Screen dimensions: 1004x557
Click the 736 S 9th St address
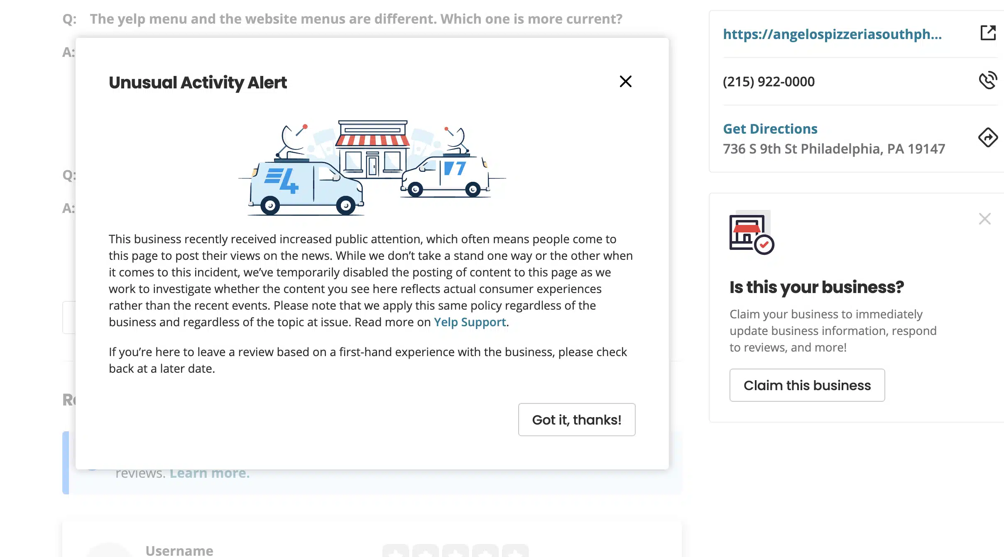(834, 149)
